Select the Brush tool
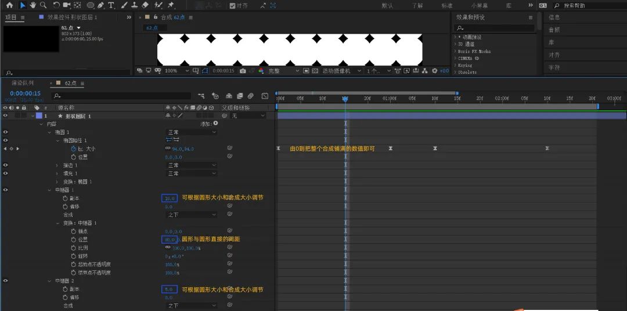 click(x=124, y=5)
